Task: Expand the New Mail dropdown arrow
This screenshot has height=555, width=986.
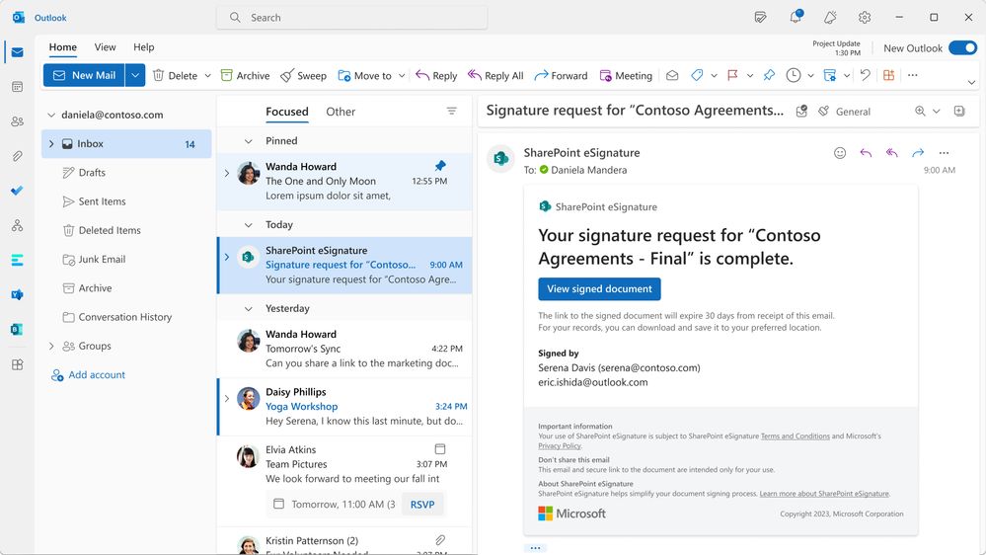Action: (135, 75)
